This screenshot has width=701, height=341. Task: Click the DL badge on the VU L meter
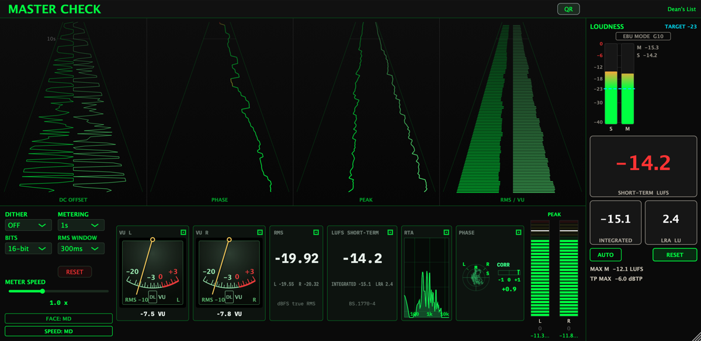click(x=152, y=297)
